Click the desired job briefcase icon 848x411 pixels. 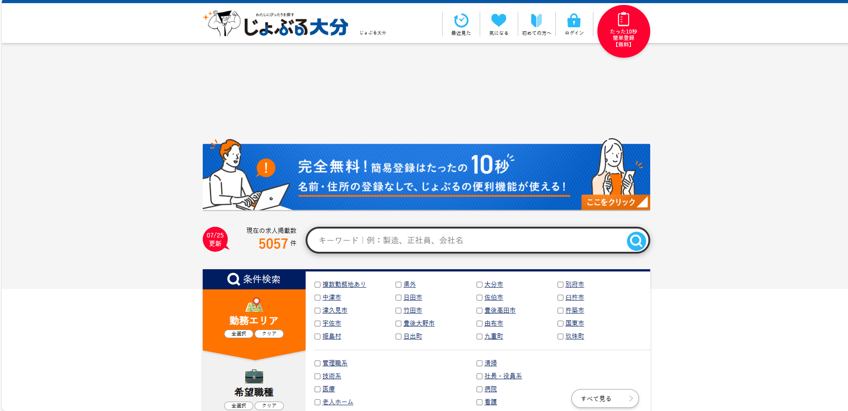tap(254, 376)
